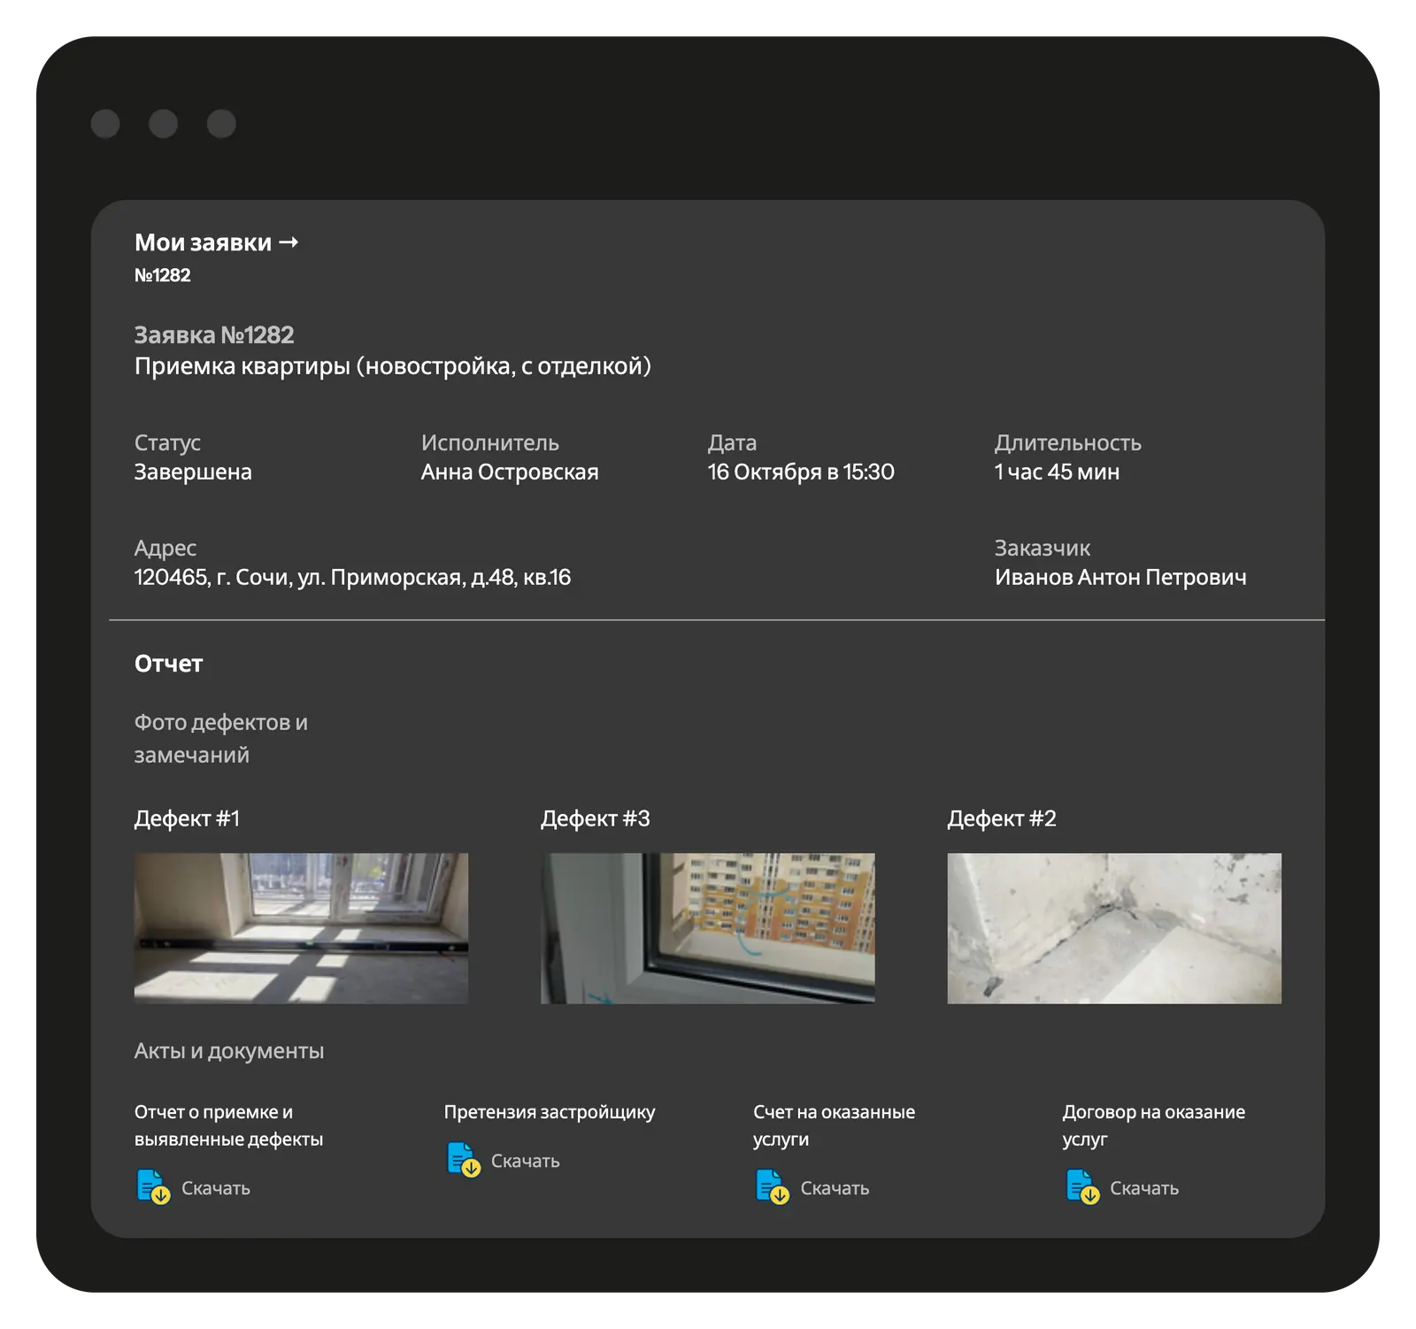Click the address 120465, г. Сочи text
The image size is (1416, 1329).
(352, 578)
